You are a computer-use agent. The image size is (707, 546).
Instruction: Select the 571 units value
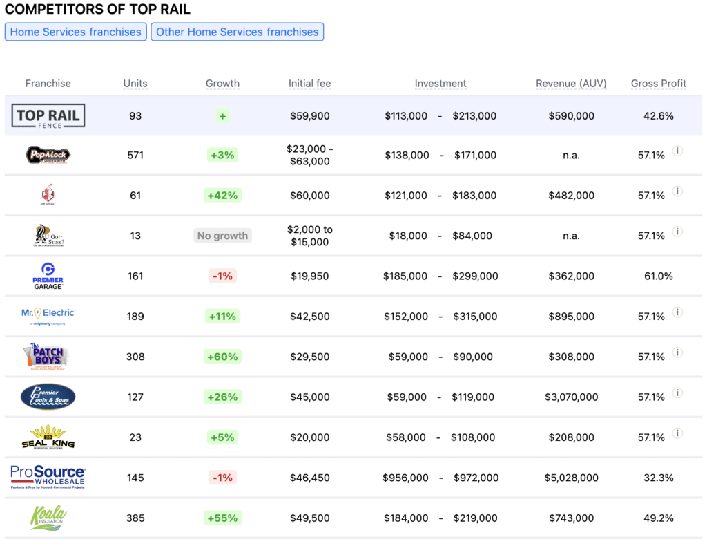135,156
